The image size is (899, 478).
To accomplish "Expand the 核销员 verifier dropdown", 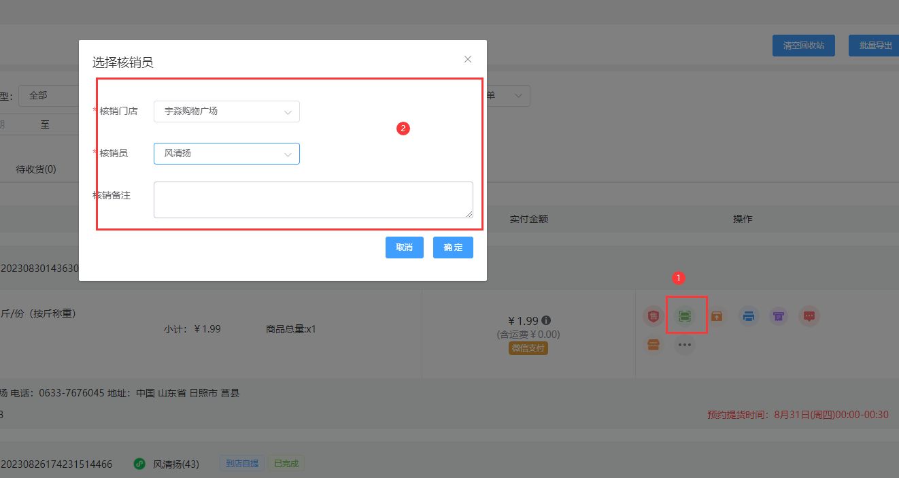I will click(226, 154).
